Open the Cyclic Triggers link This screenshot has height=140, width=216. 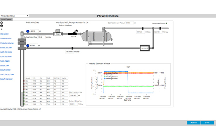coord(5,61)
